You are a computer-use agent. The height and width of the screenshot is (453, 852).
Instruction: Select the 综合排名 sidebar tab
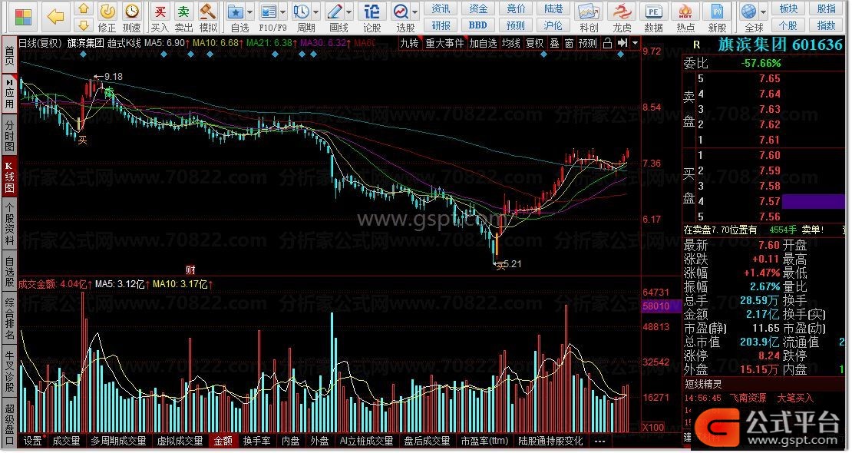(x=9, y=318)
